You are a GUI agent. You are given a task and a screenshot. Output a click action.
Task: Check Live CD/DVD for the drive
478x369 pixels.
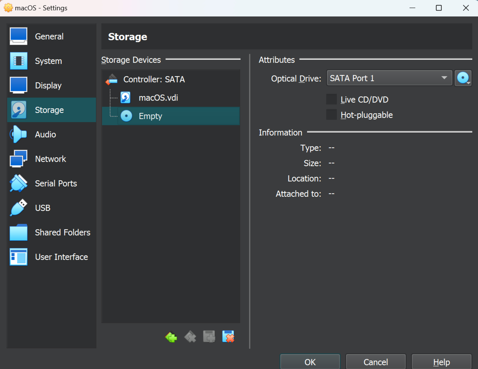[x=331, y=99]
